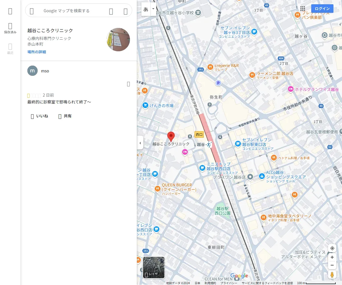Screen dimensions: 342x285
Task: Click the 越ヶ谷小学校 school marker
Action: [x=198, y=13]
